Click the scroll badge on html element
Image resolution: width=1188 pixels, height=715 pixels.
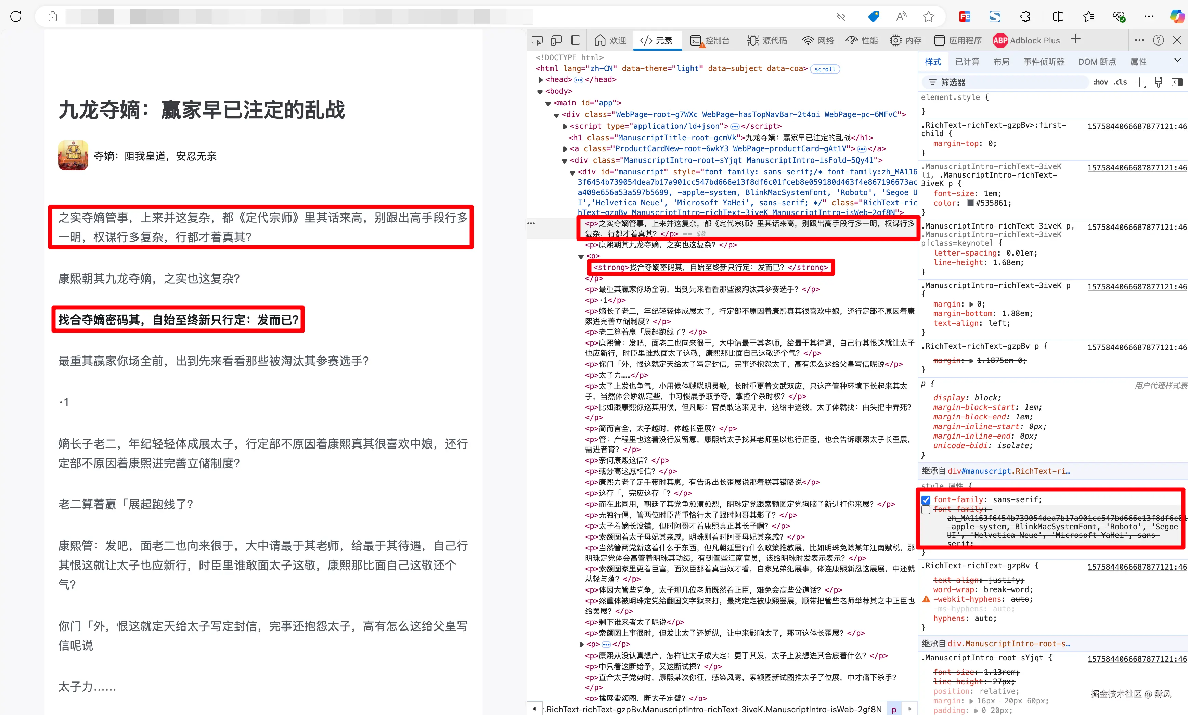click(825, 69)
